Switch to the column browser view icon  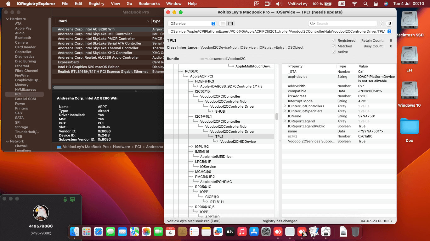click(230, 24)
